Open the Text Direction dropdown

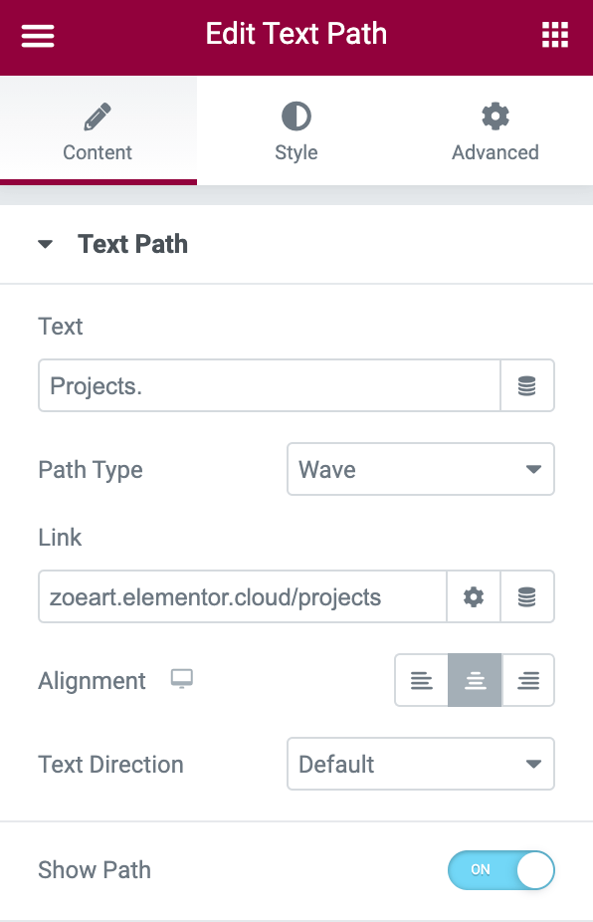coord(421,764)
